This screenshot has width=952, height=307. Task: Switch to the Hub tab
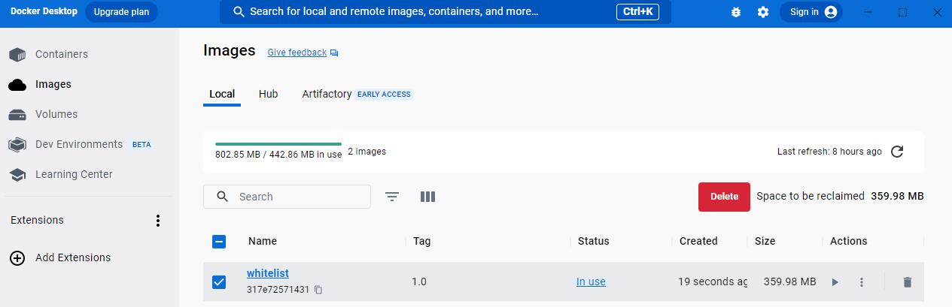[x=268, y=95]
